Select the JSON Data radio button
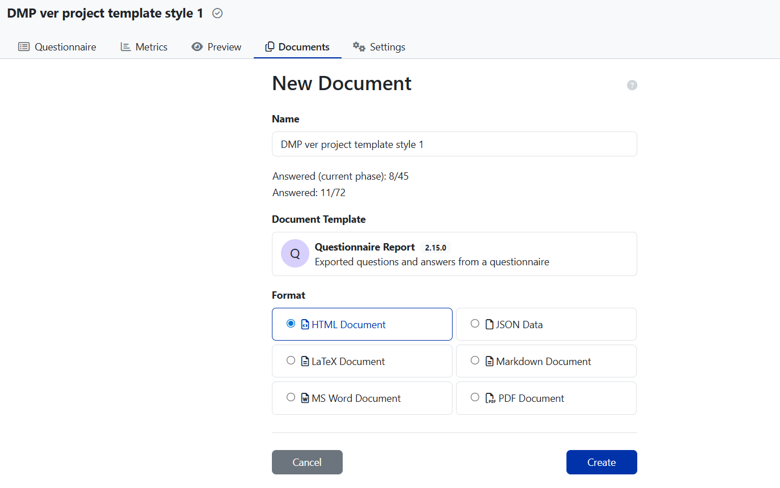The width and height of the screenshot is (780, 488). coord(475,324)
